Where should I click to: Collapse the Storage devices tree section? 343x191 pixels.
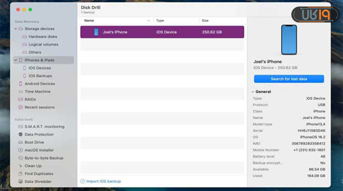coord(16,29)
